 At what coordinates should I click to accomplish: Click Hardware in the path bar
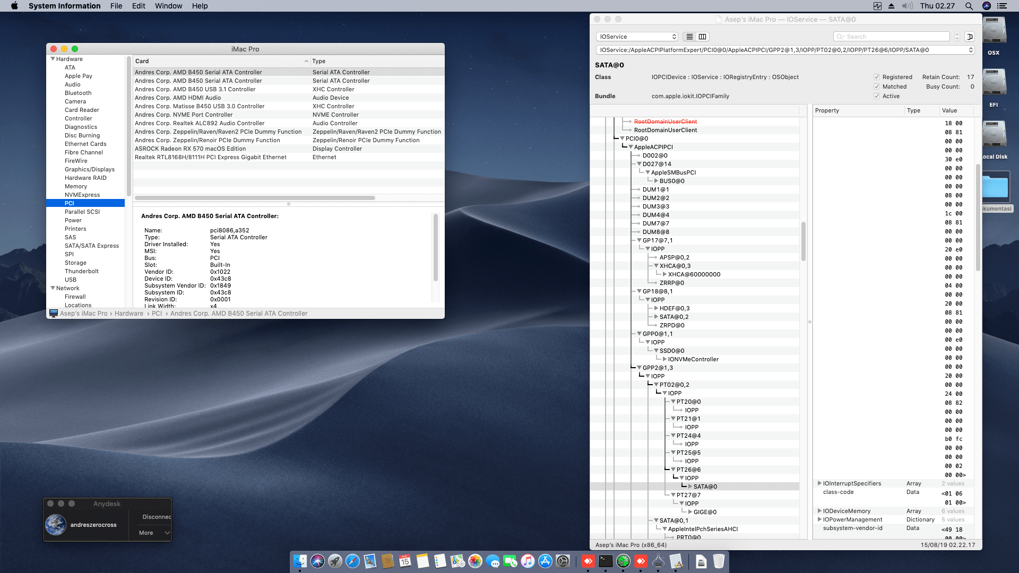tap(129, 314)
